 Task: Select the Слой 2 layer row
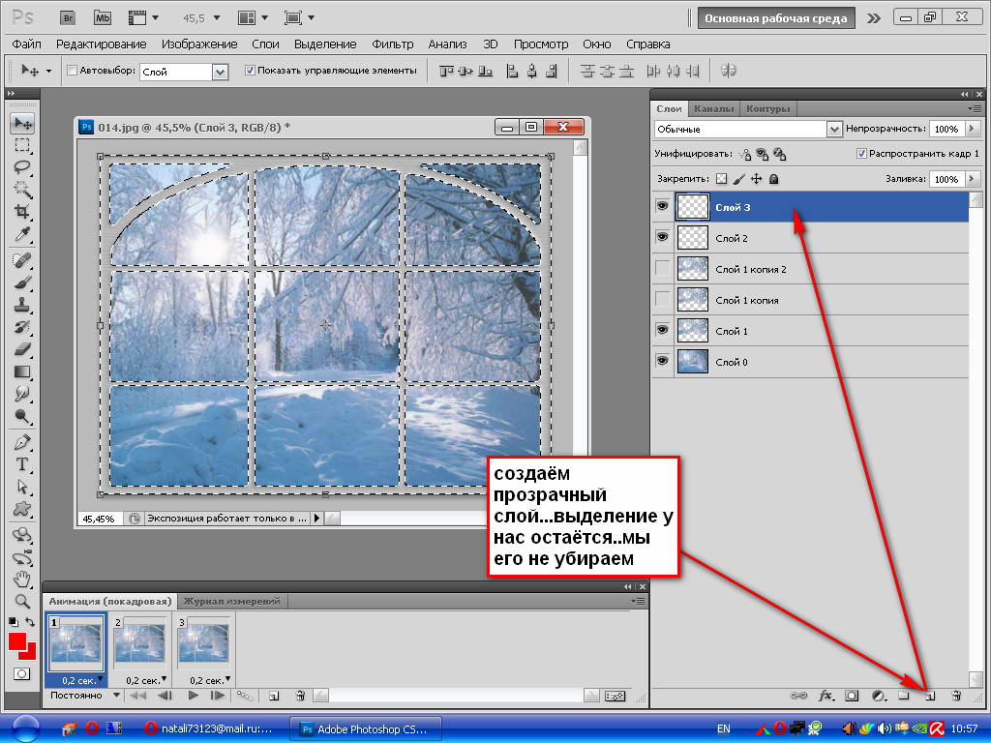(x=810, y=238)
